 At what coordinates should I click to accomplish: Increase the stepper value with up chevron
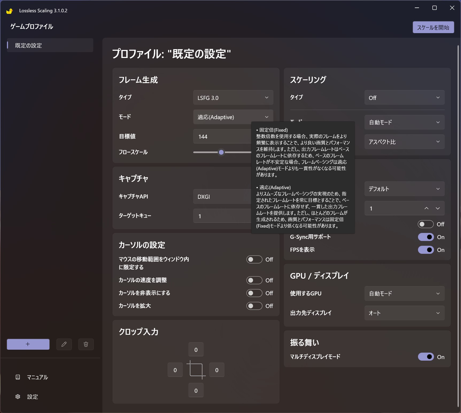point(427,208)
